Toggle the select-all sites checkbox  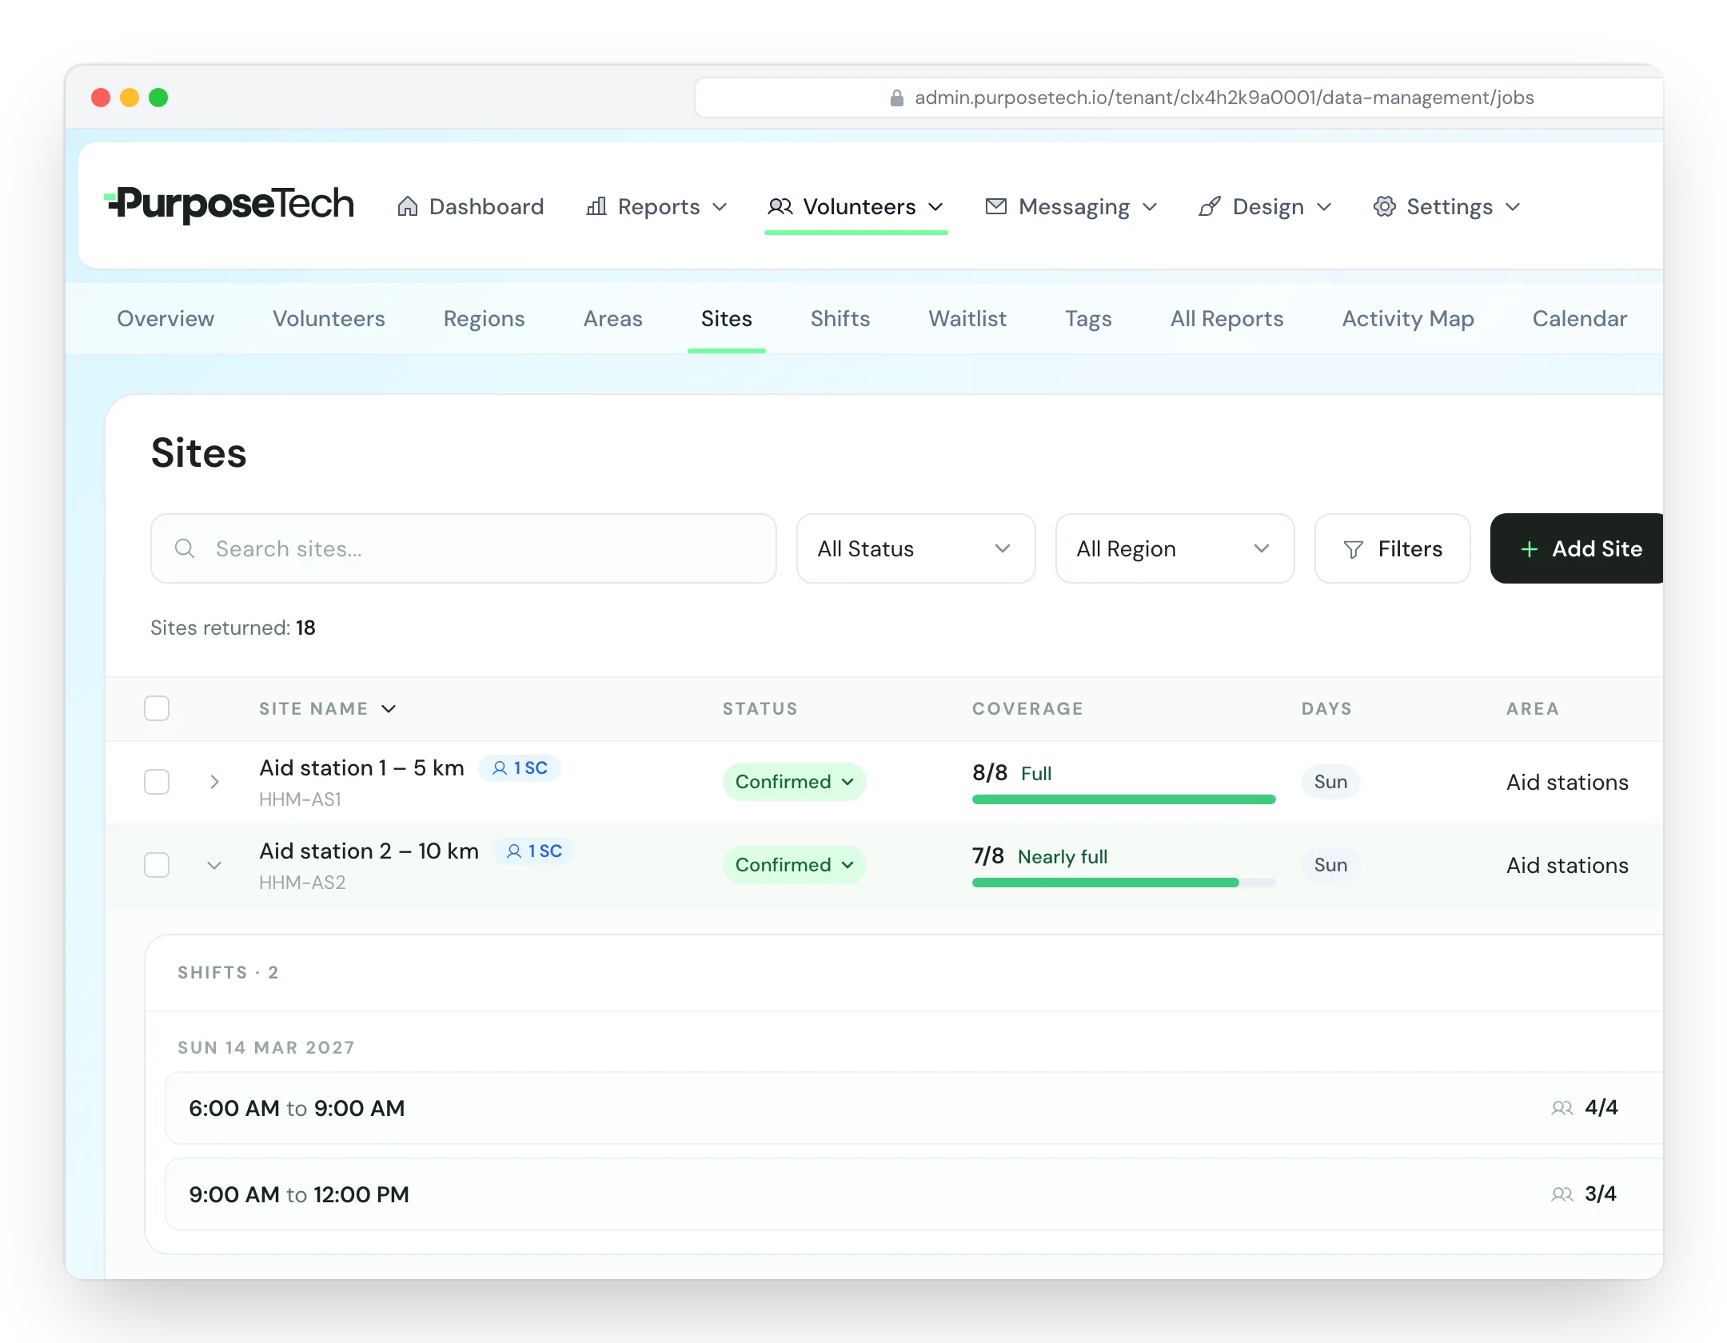(157, 708)
